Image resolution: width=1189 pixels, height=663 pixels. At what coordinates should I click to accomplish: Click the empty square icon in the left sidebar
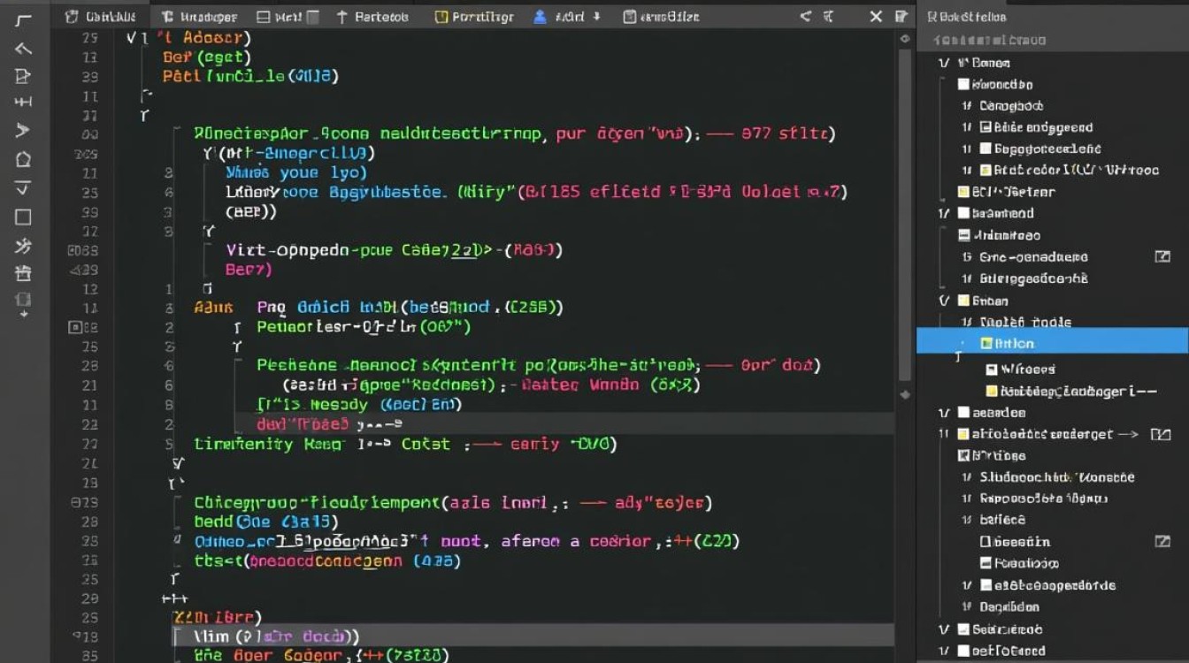click(23, 217)
